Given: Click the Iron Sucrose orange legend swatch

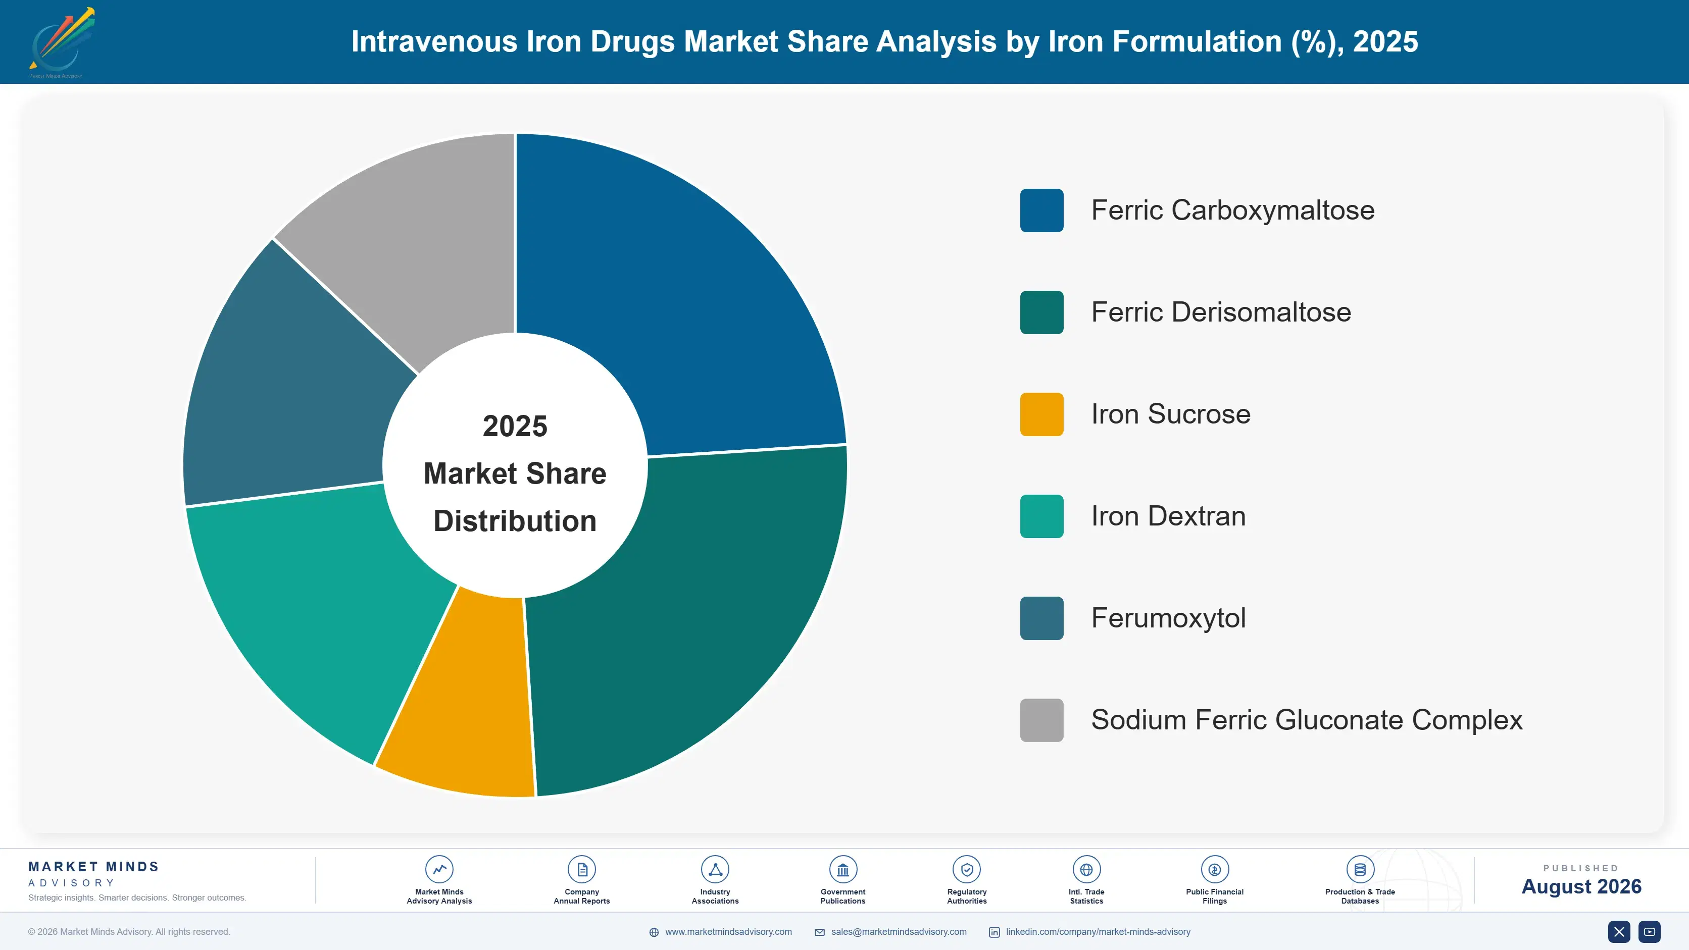Looking at the screenshot, I should [1041, 414].
